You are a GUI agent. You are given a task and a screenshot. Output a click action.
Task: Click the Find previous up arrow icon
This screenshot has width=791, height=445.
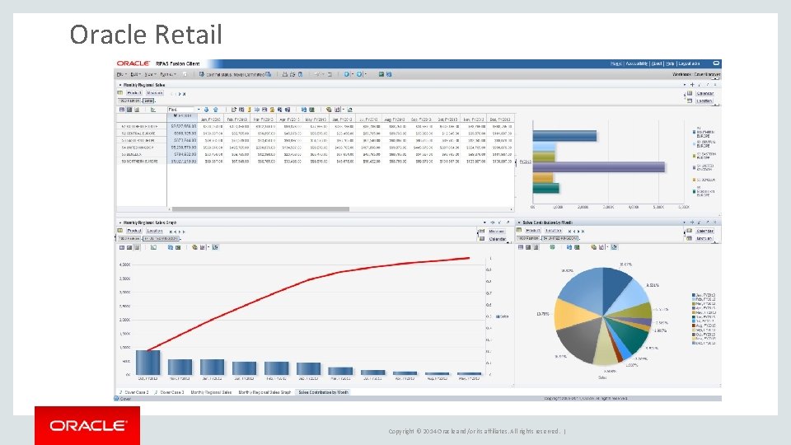click(215, 110)
